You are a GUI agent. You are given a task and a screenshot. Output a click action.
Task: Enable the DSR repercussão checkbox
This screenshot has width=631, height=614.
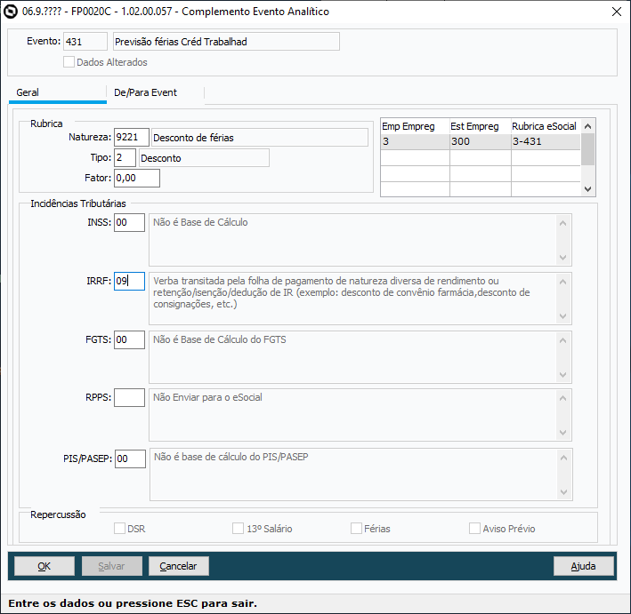coord(119,529)
